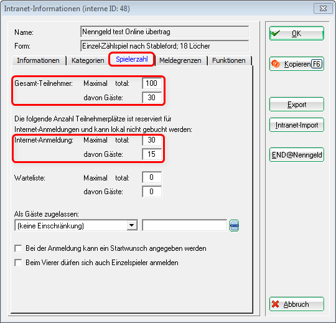
Task: Click the Export button
Action: [297, 105]
